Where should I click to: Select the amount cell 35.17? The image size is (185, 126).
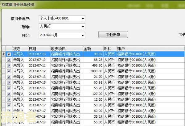coord(93,116)
